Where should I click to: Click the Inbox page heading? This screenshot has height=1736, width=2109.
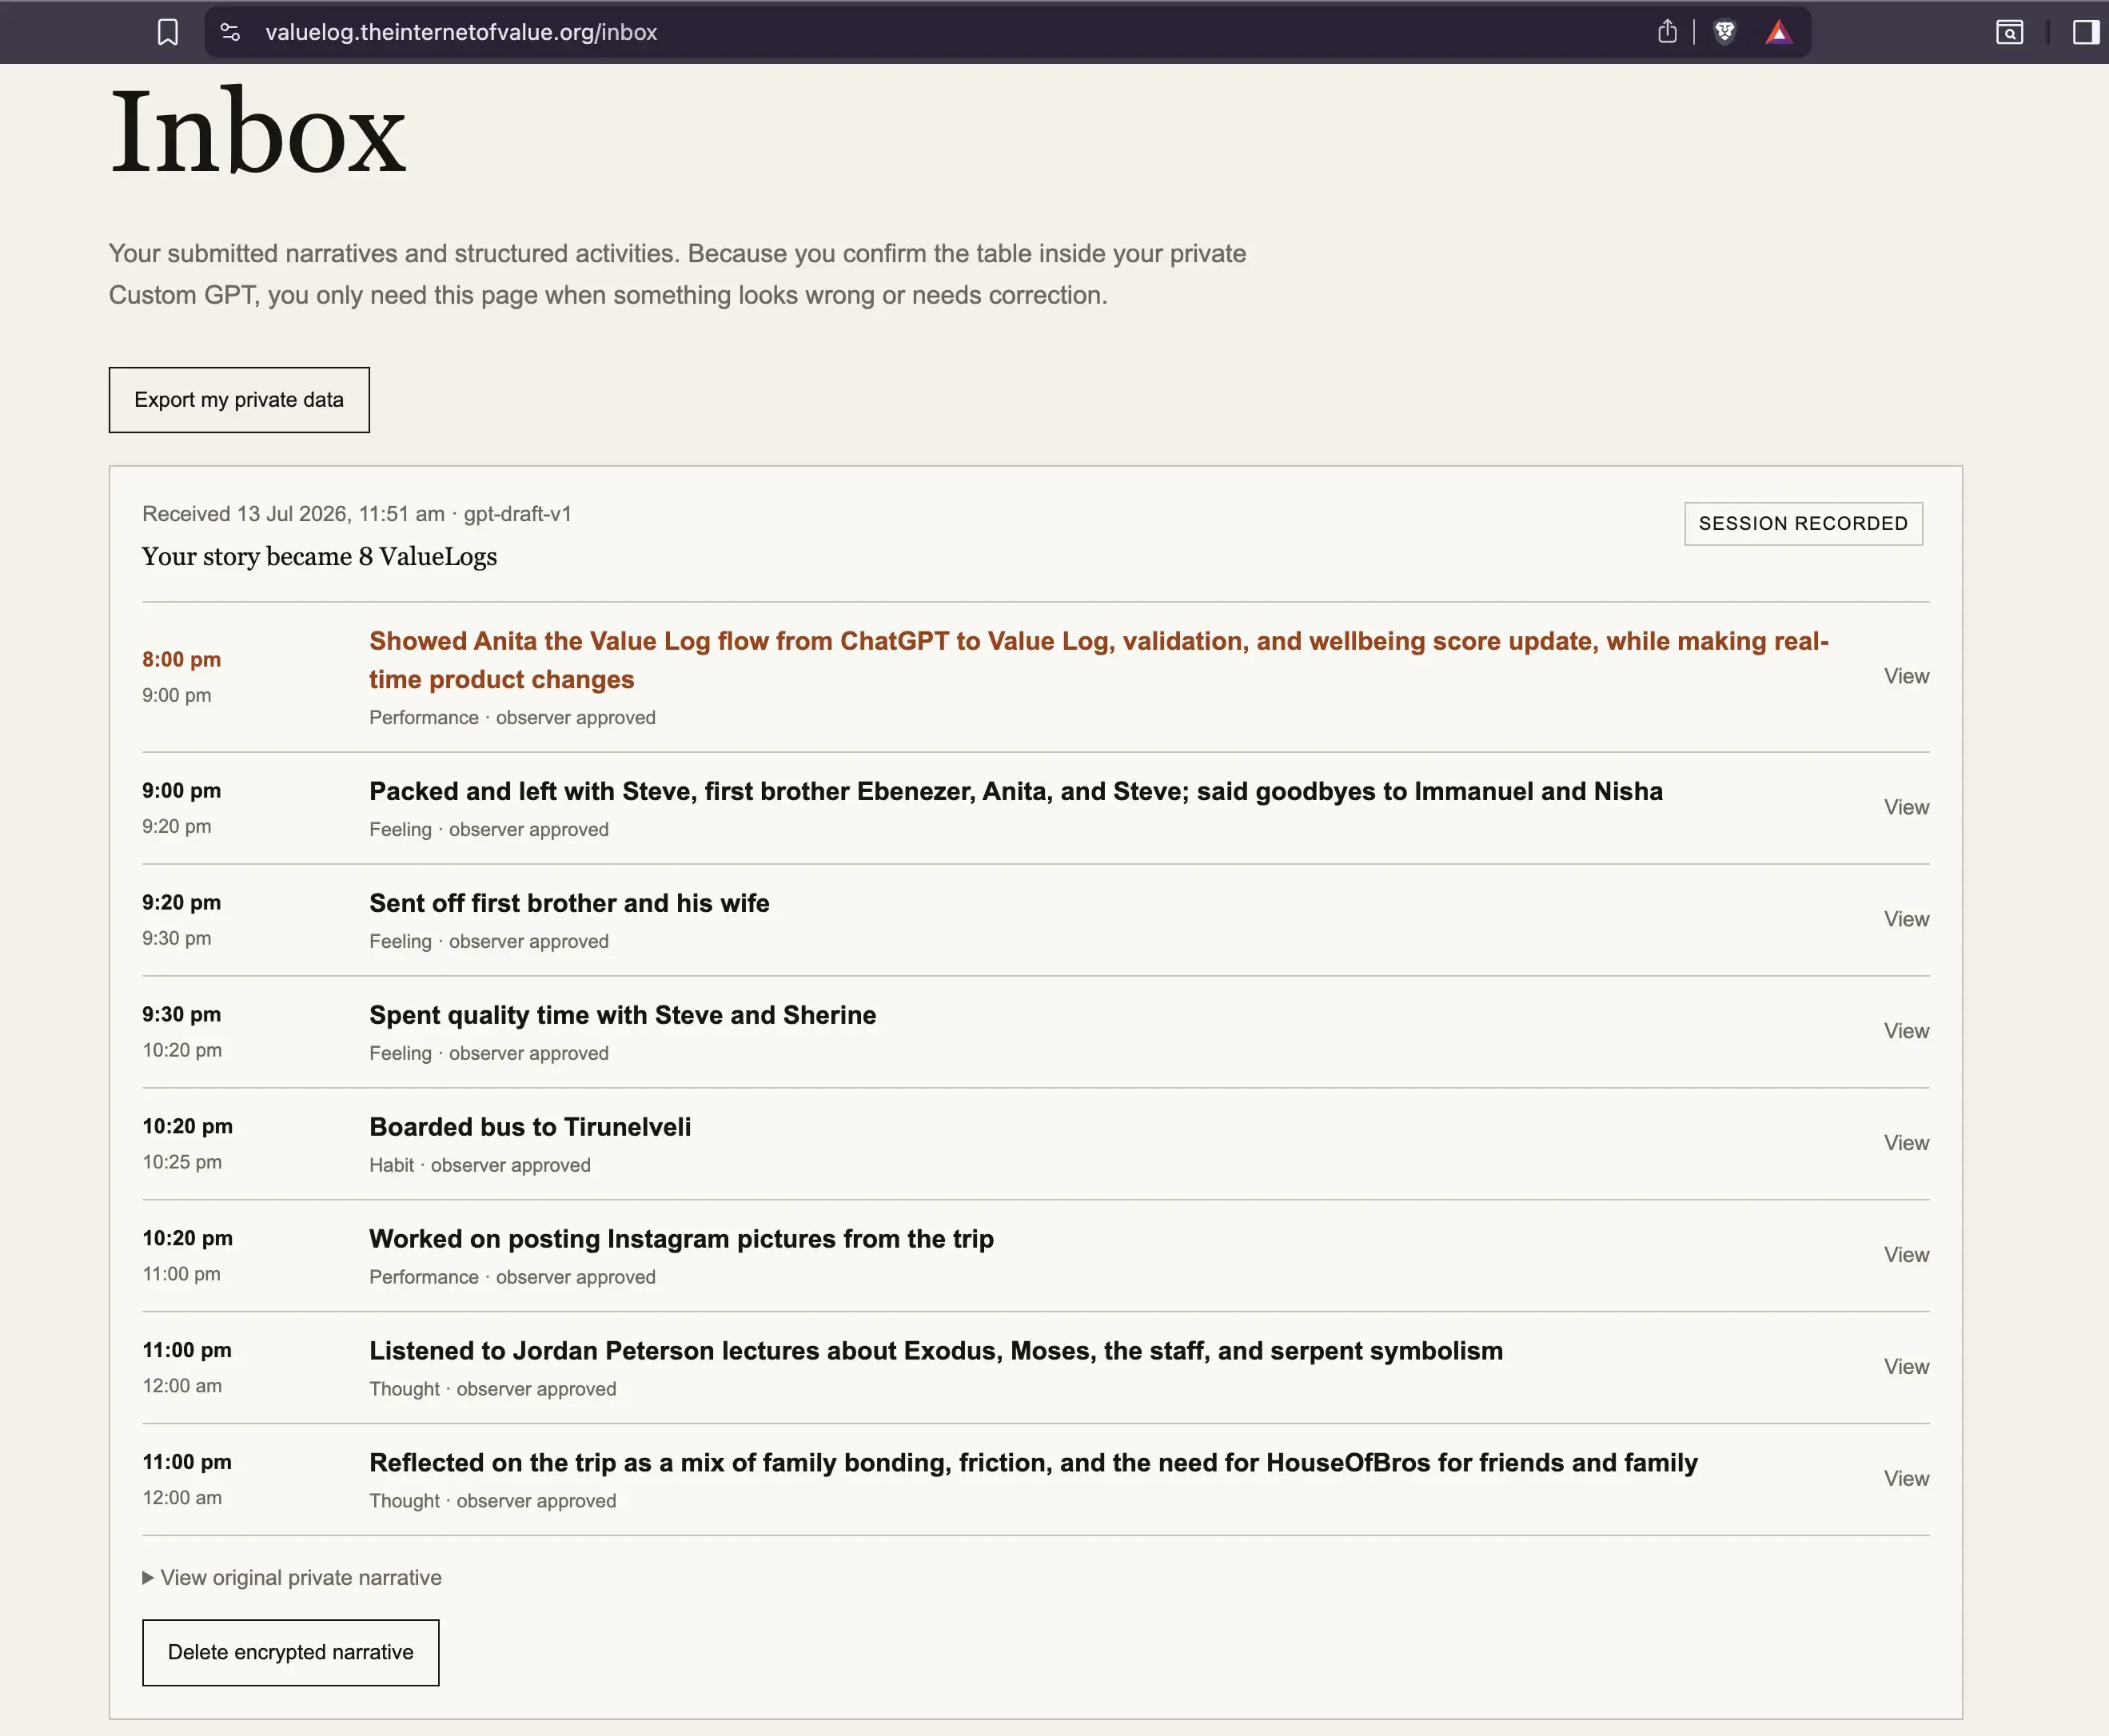(x=258, y=132)
